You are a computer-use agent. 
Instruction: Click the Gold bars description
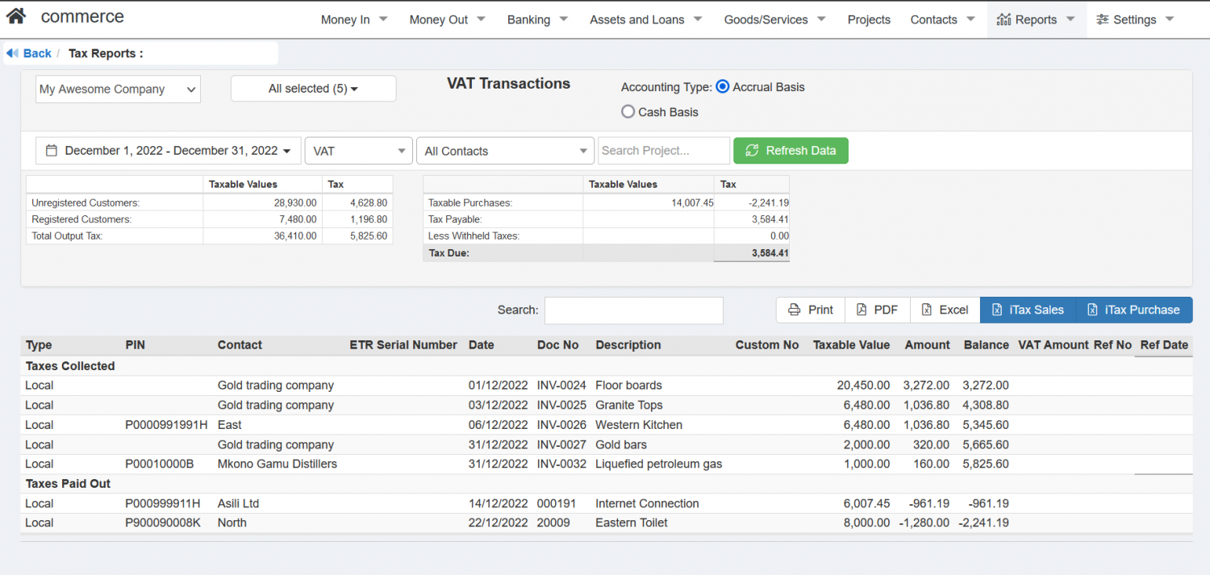(x=621, y=444)
